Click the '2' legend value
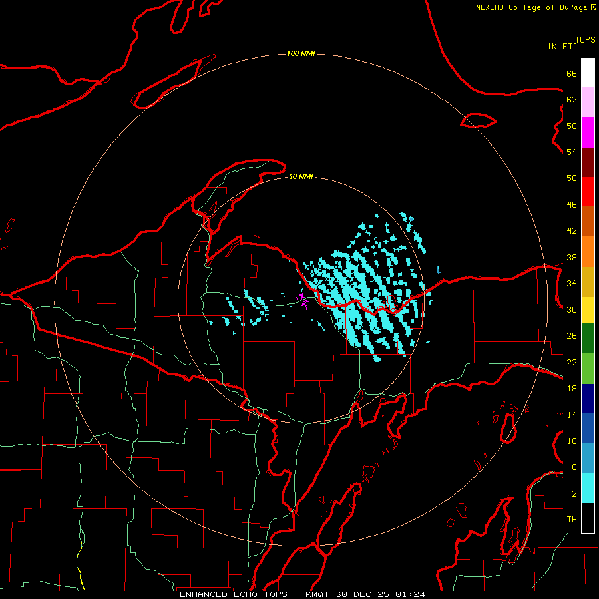 574,493
